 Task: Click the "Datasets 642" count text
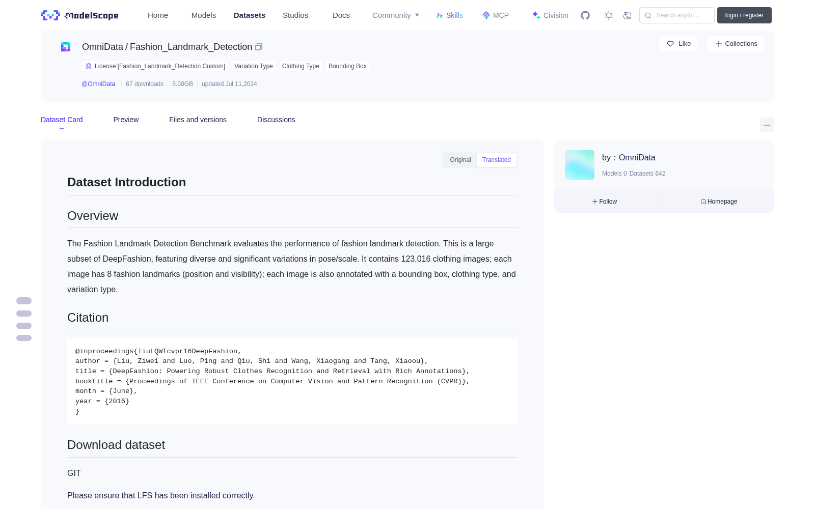point(647,174)
